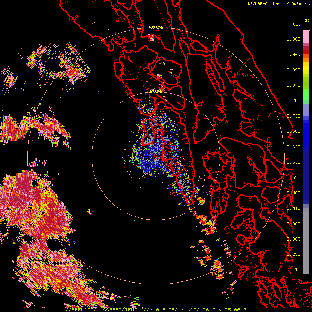Pick the lavender segment of the color bar
Screen dimensions: 312x312
pos(306,110)
